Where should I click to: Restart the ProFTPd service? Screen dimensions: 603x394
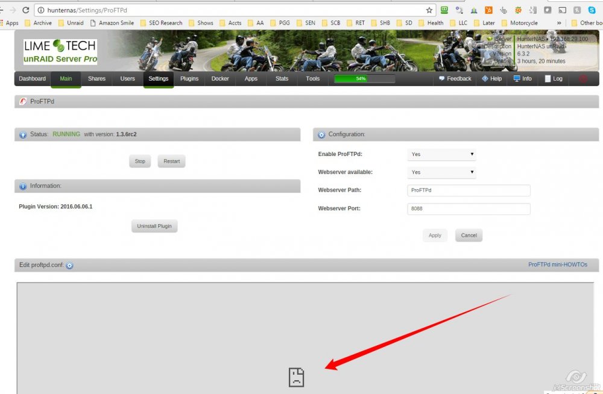tap(171, 161)
